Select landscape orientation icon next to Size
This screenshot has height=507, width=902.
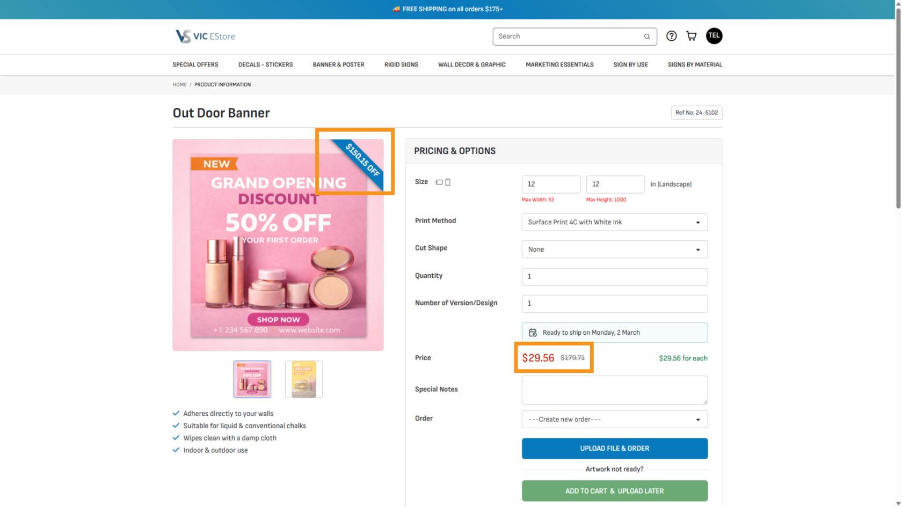[439, 182]
